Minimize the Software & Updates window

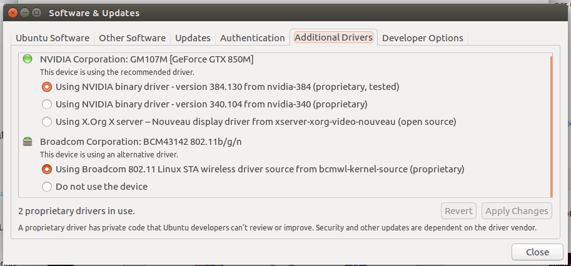click(24, 13)
